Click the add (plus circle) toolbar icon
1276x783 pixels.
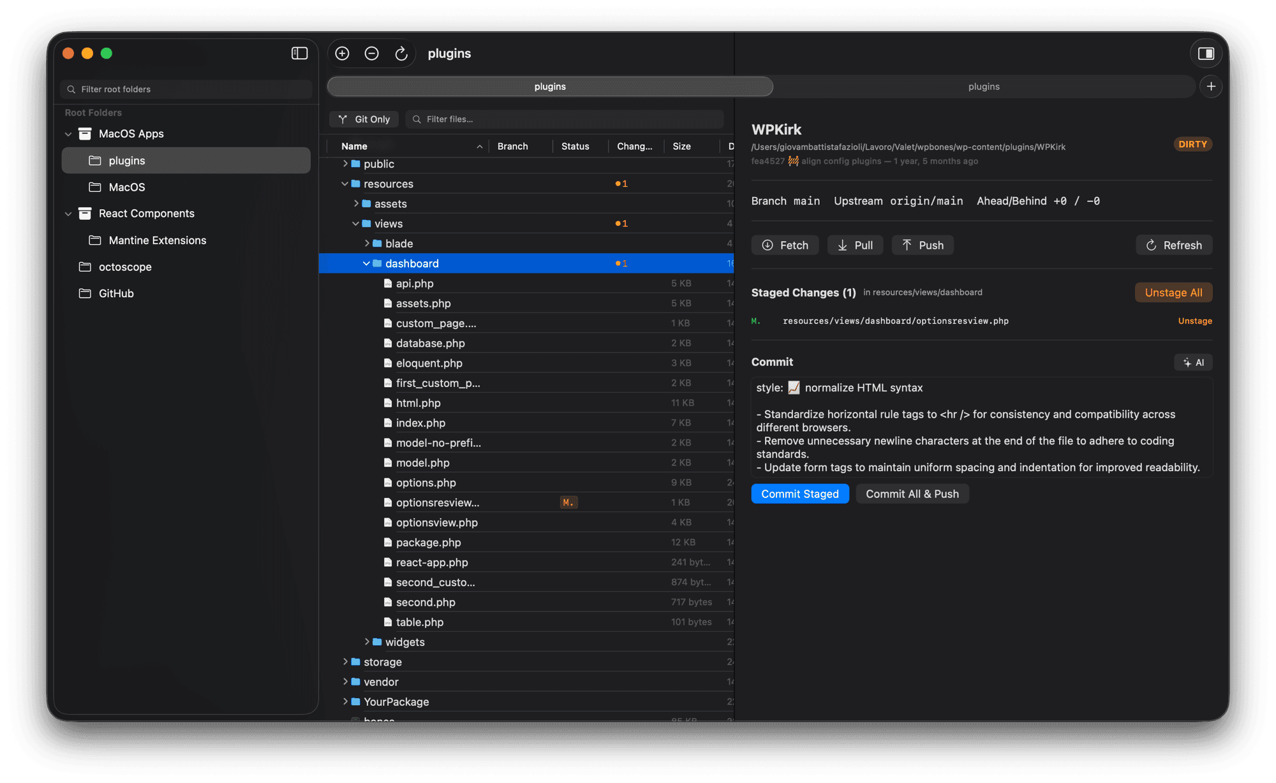click(343, 54)
